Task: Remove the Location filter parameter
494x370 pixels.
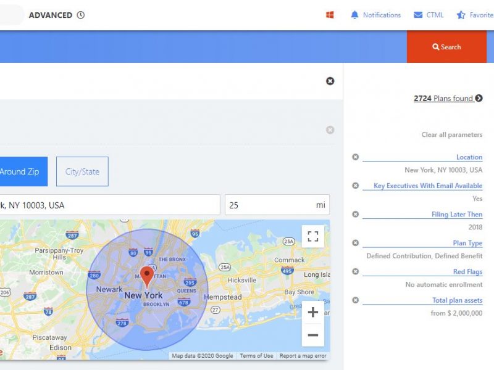Action: pyautogui.click(x=355, y=157)
